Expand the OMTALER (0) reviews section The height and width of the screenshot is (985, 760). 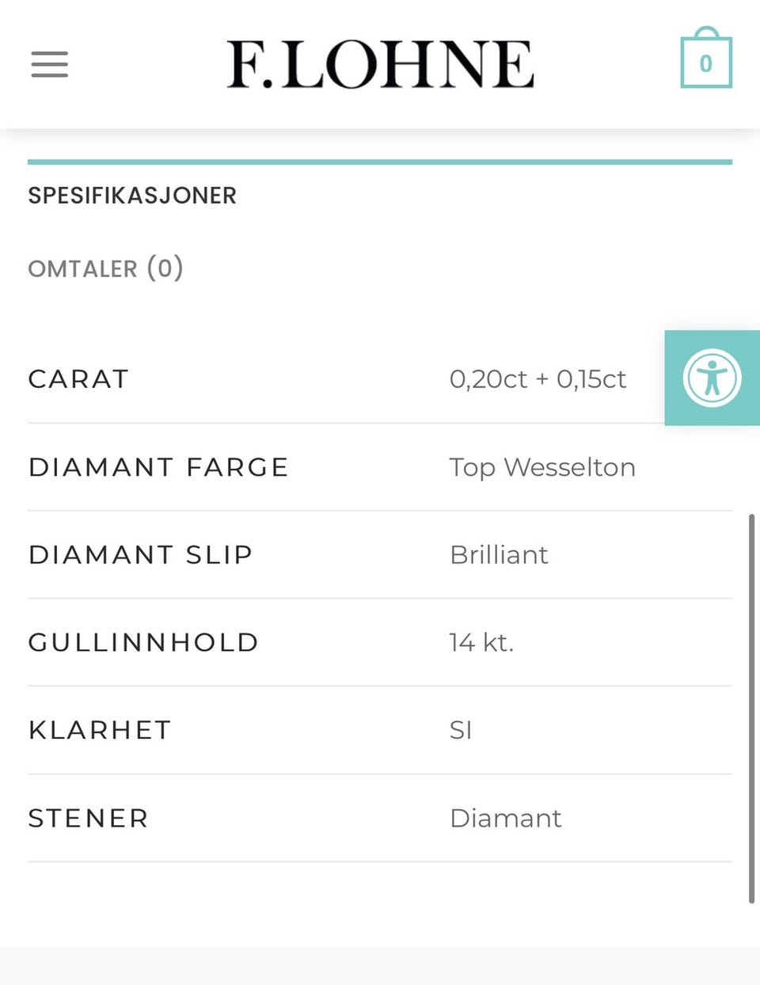[x=105, y=268]
